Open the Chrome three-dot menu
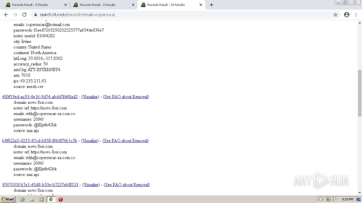 (356, 15)
